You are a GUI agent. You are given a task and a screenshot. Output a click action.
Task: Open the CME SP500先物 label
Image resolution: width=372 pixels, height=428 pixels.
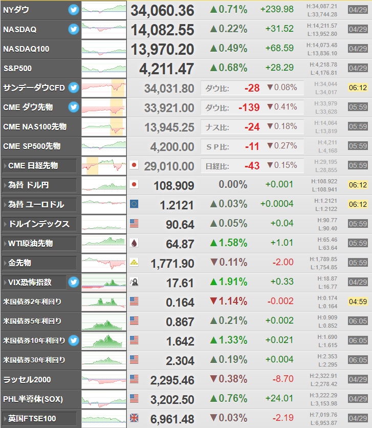coord(32,146)
